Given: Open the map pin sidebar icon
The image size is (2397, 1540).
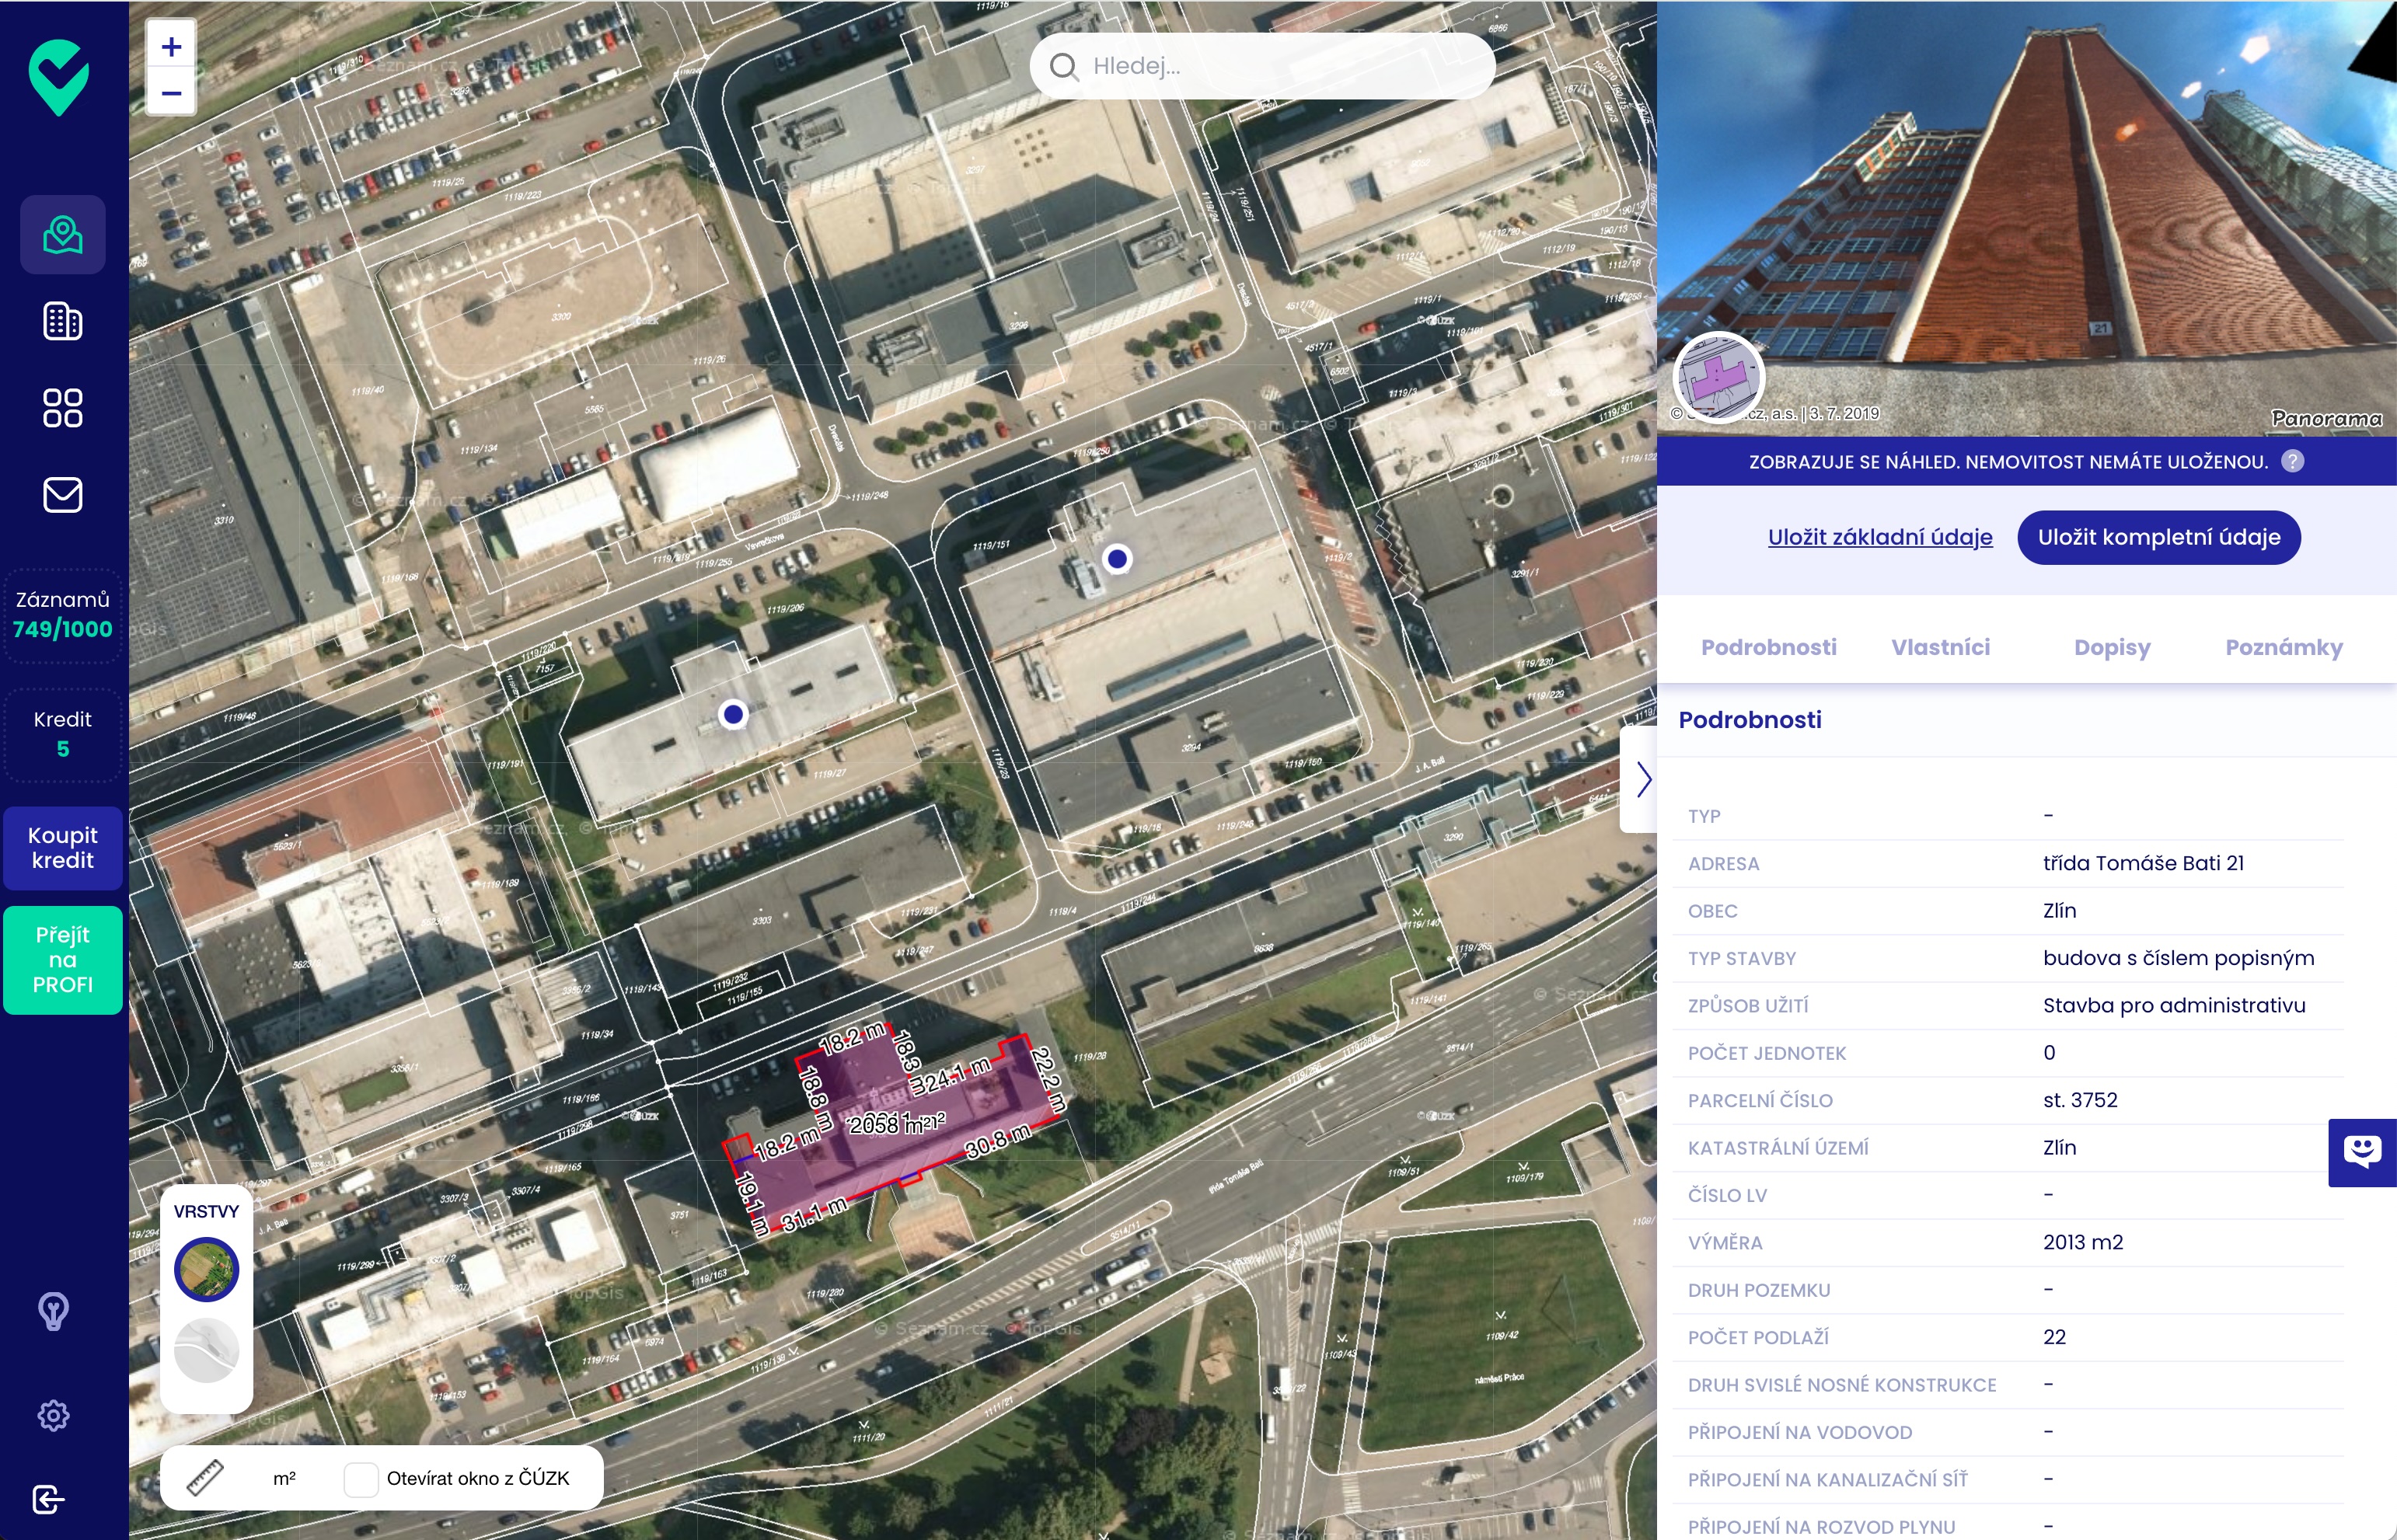Looking at the screenshot, I should [x=62, y=235].
